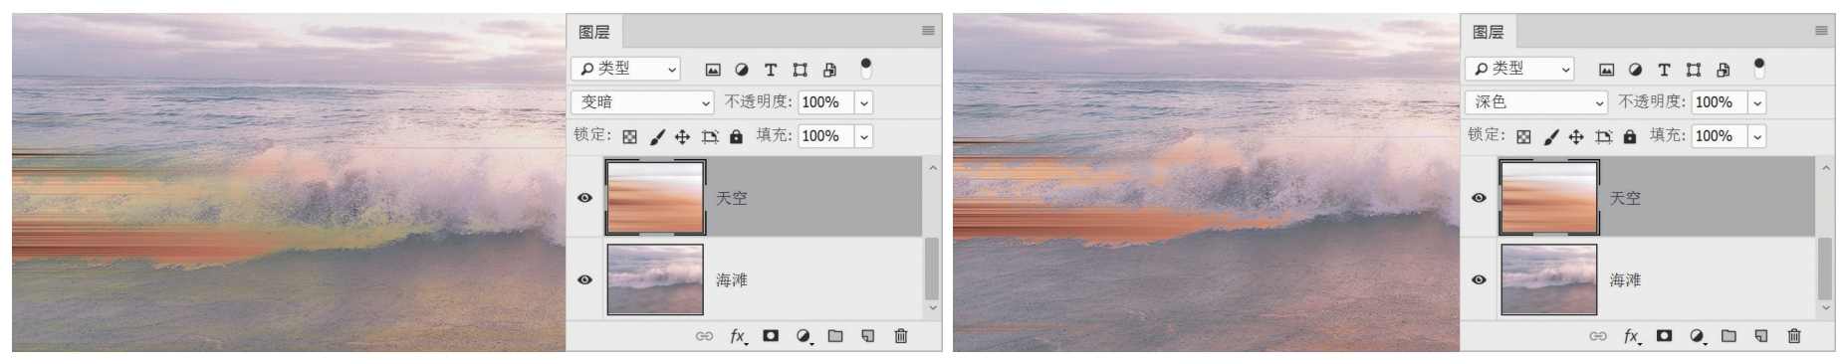Lock all padlock icon in left panel
Viewport: 1844px width, 364px height.
pyautogui.click(x=736, y=136)
